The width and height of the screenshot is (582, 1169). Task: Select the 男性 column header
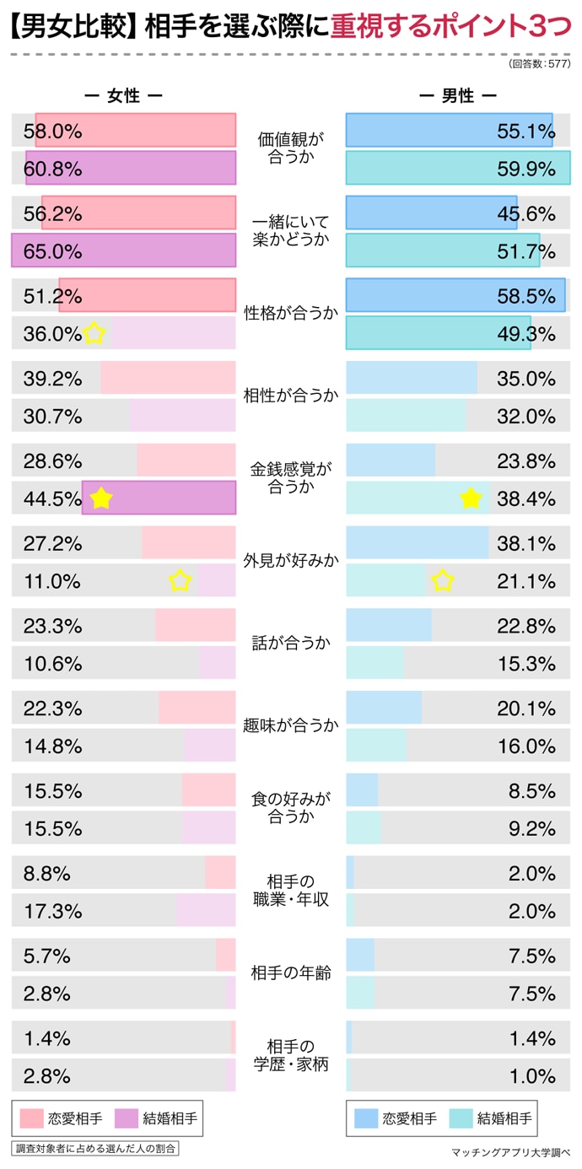click(458, 96)
